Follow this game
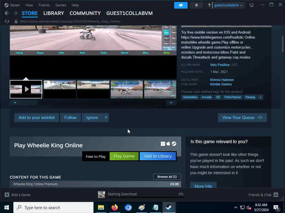The width and height of the screenshot is (285, 213). 70,118
